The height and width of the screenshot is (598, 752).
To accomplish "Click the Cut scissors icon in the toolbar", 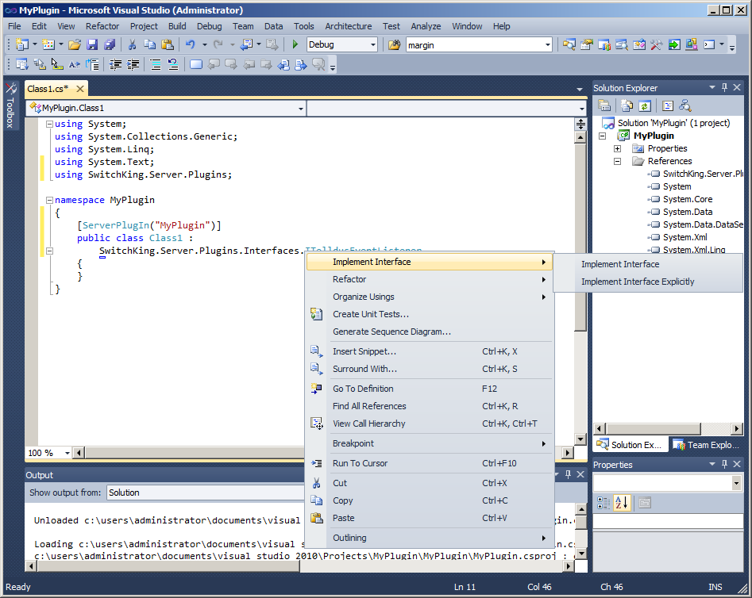I will [132, 44].
